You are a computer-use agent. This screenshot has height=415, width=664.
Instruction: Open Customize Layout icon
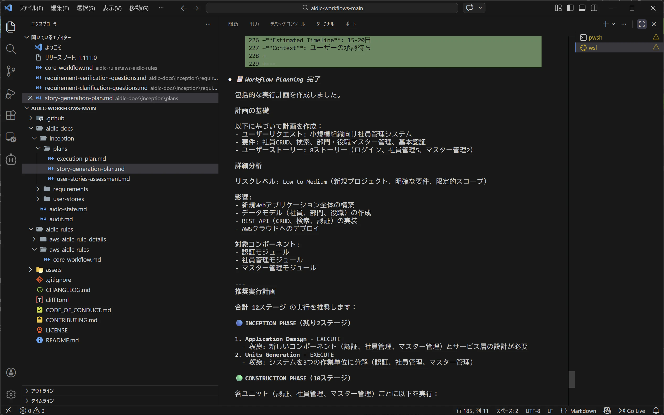click(558, 8)
